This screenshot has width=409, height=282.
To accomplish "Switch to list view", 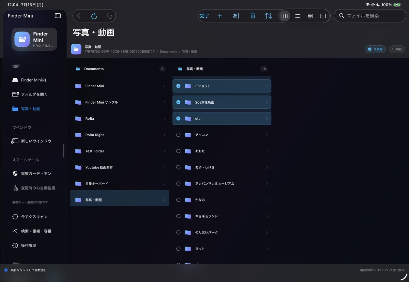I will (x=297, y=16).
